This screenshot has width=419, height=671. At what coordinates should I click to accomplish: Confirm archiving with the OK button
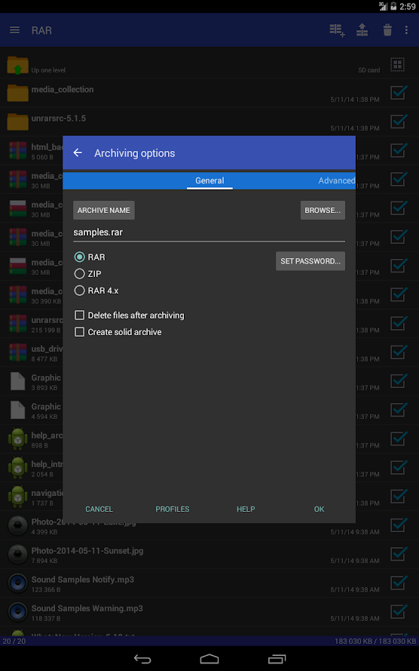coord(319,509)
